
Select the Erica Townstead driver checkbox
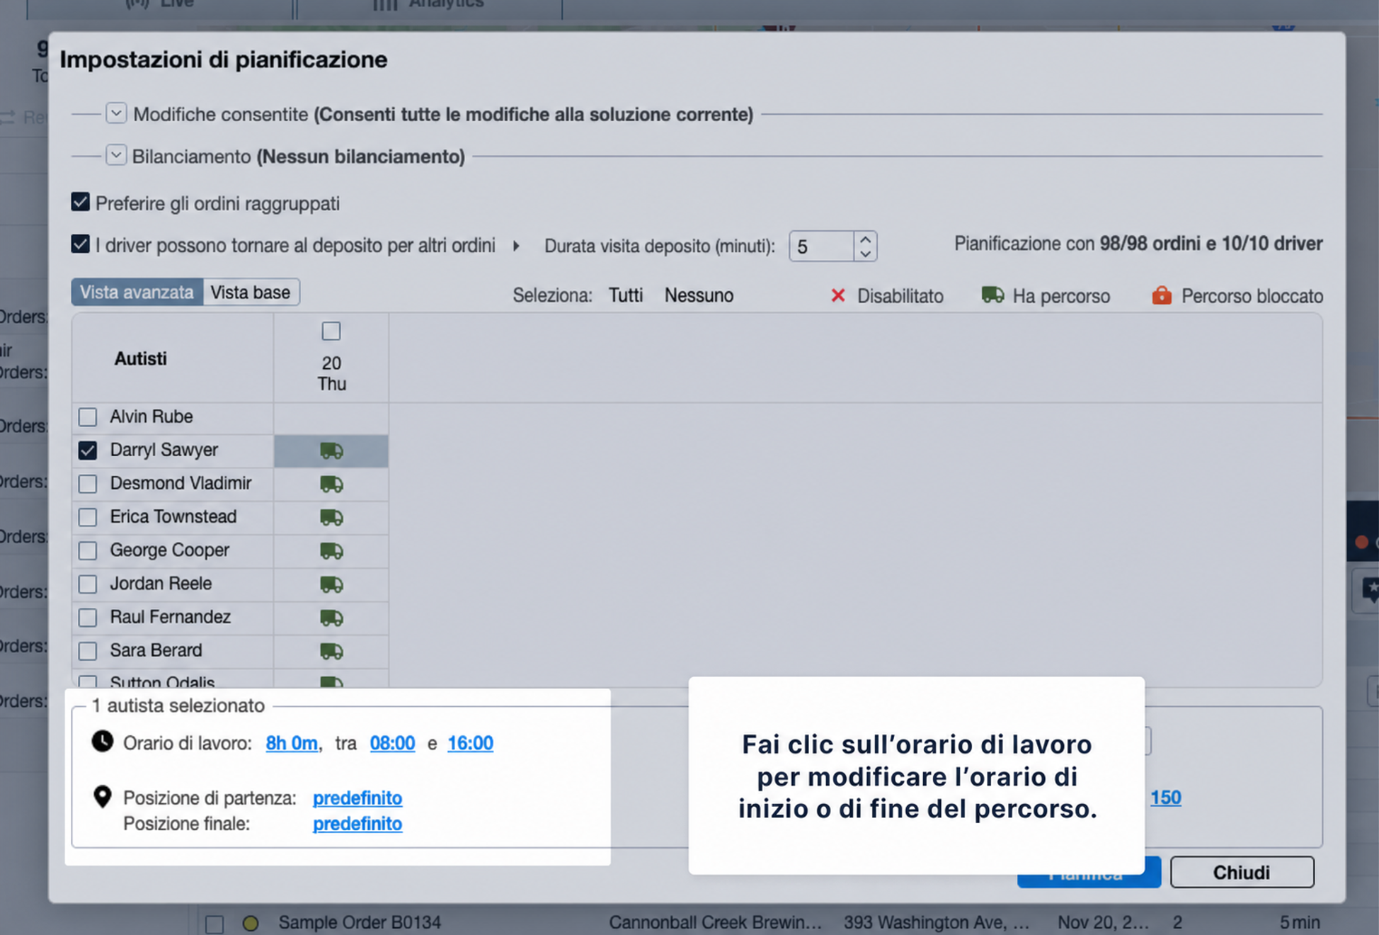88,516
